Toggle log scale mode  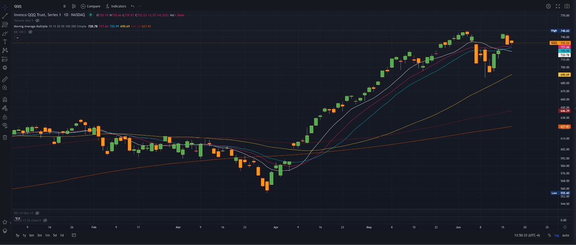pyautogui.click(x=556, y=235)
